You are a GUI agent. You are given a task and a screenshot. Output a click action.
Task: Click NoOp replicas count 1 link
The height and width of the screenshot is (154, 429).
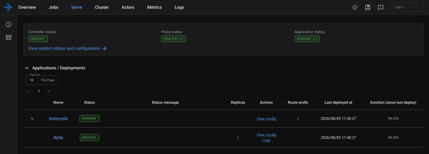[238, 138]
